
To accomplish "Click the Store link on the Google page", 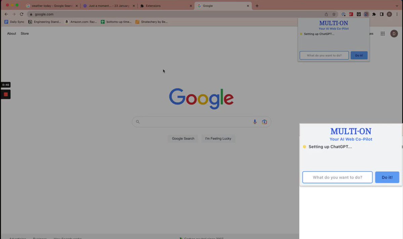I will (x=25, y=34).
